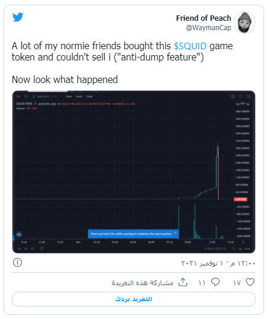The height and width of the screenshot is (319, 267).
Task: Open the Friend of Peach profile avatar
Action: (x=245, y=23)
